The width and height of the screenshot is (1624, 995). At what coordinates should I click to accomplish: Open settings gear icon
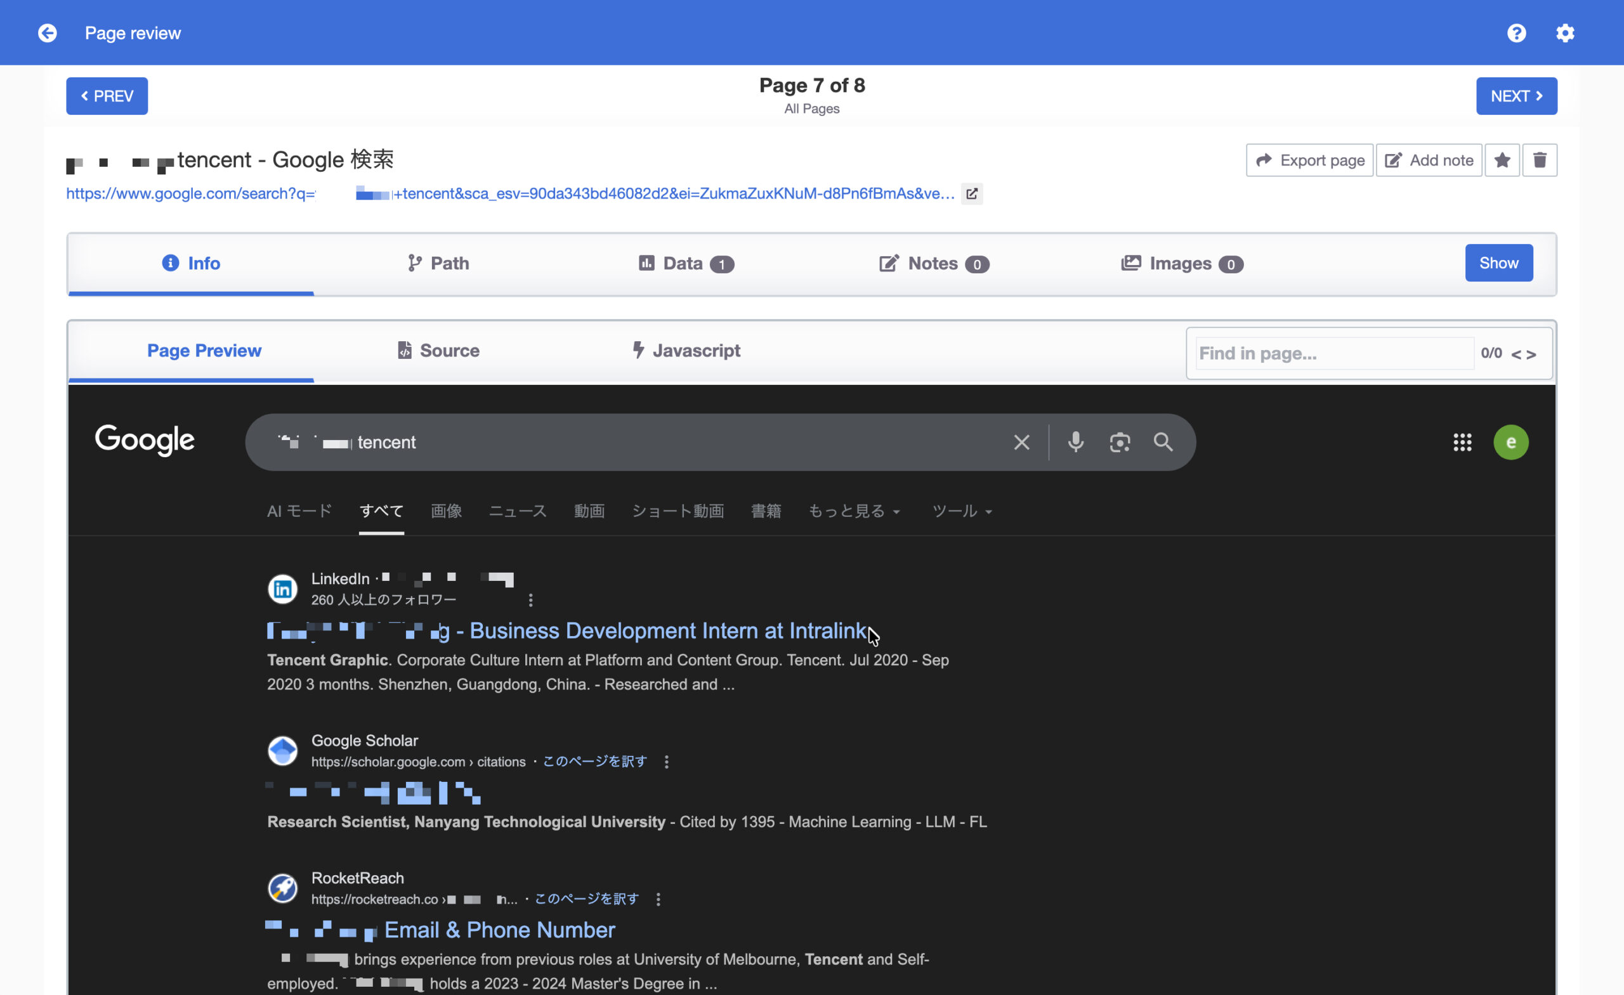pos(1564,32)
